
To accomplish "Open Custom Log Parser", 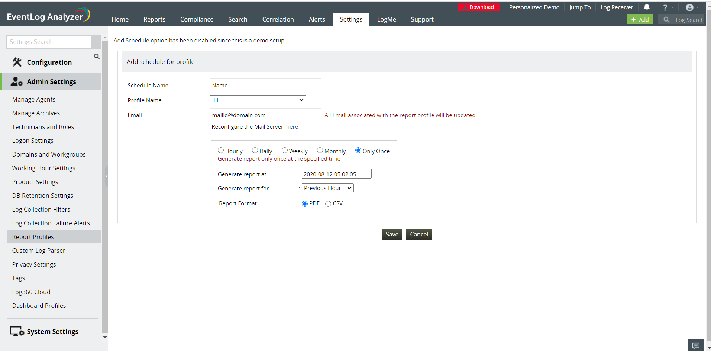I will point(39,251).
